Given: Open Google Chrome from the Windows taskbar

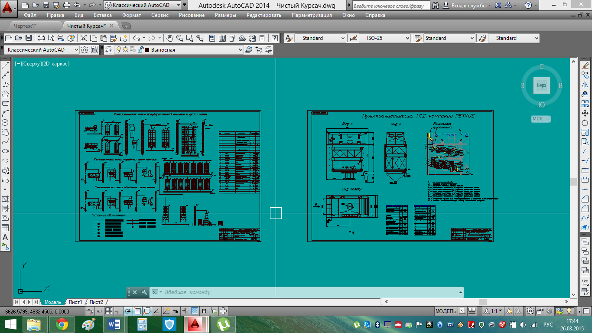Looking at the screenshot, I should (x=62, y=324).
